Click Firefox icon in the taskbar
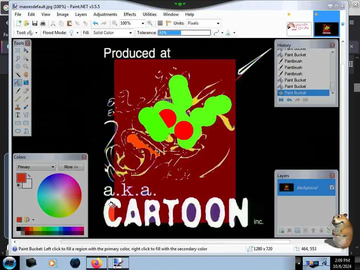 pyautogui.click(x=97, y=263)
